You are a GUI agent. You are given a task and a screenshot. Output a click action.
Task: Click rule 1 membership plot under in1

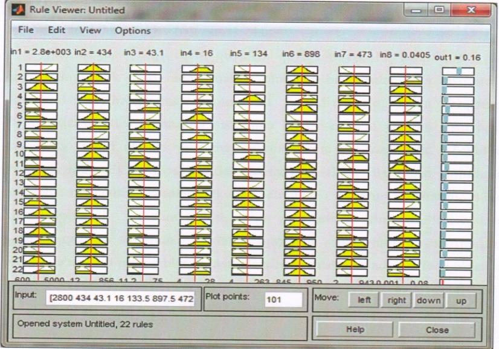click(x=41, y=68)
